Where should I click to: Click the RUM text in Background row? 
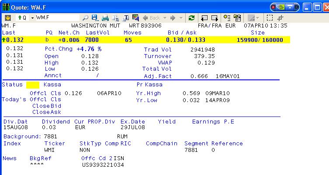pos(122,137)
